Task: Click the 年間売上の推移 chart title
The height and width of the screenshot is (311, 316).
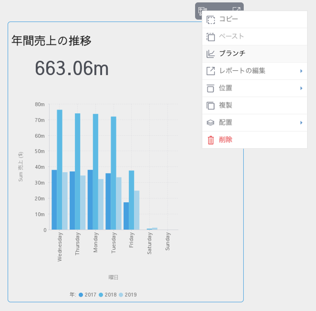Action: click(x=52, y=40)
